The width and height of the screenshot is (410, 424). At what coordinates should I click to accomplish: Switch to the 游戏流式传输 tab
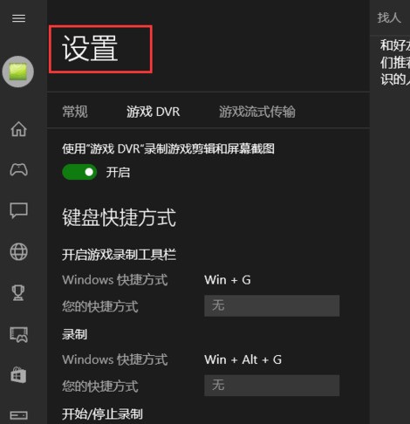[x=257, y=112]
